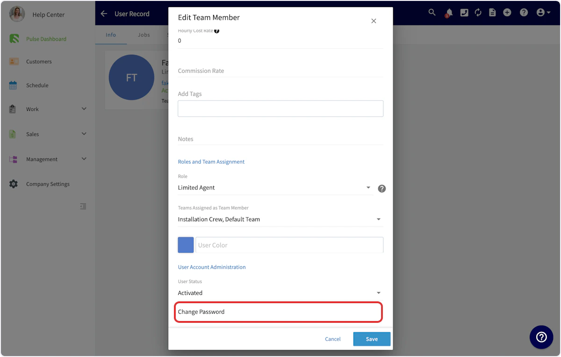The image size is (561, 357).
Task: Click the Hourly Cost Rate field
Action: (x=280, y=41)
